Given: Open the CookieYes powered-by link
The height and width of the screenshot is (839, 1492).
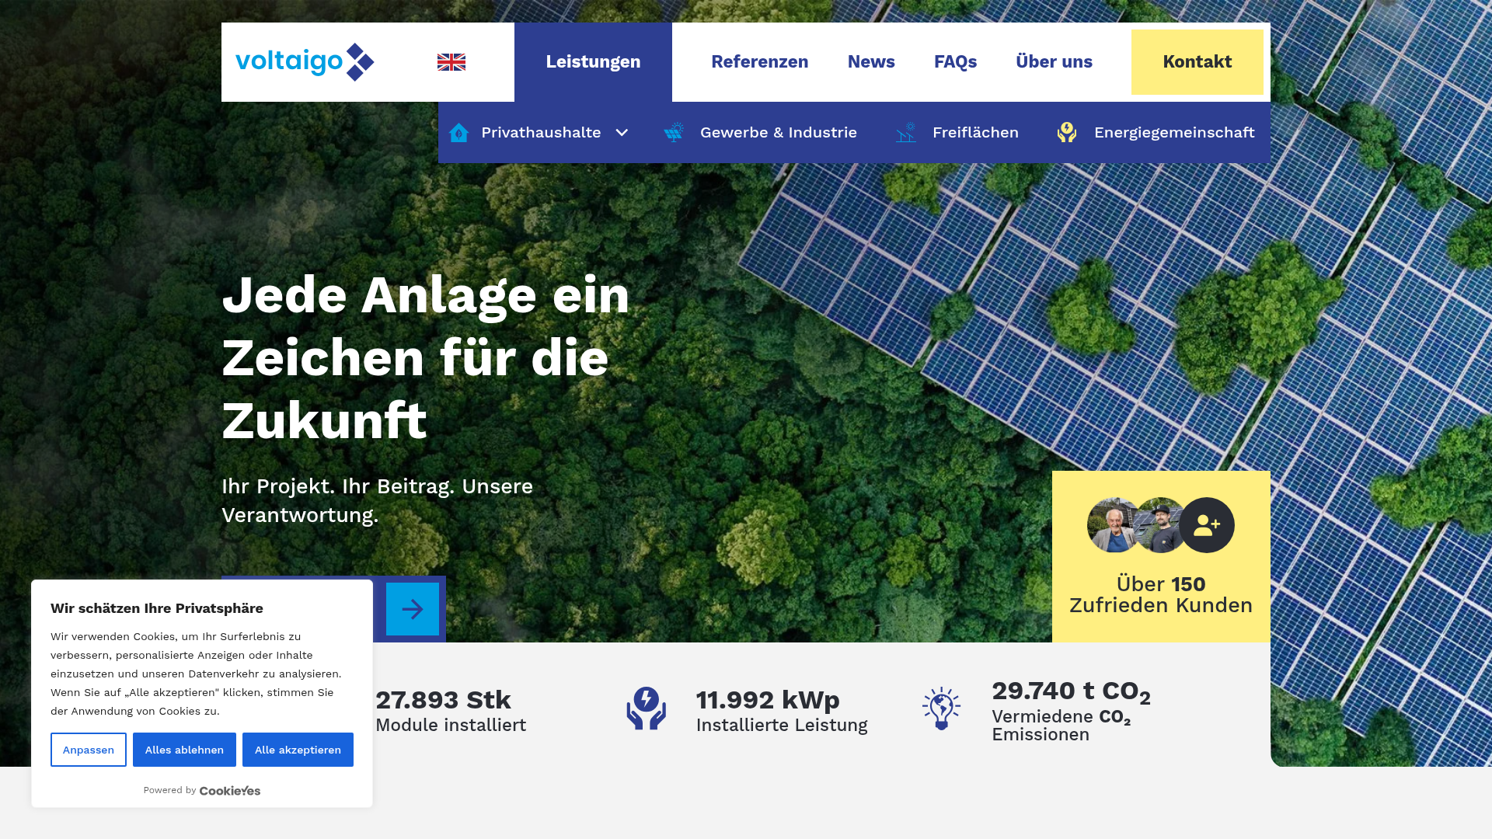Looking at the screenshot, I should point(230,791).
